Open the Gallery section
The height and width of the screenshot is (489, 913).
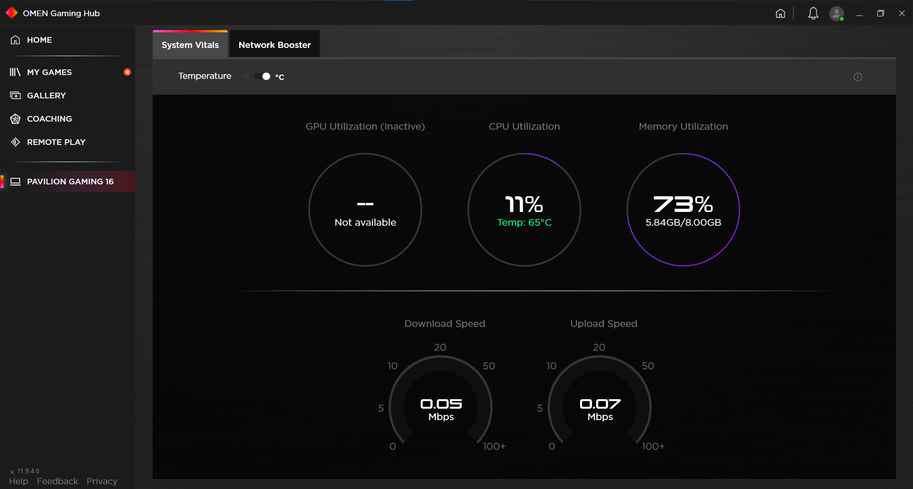[46, 95]
